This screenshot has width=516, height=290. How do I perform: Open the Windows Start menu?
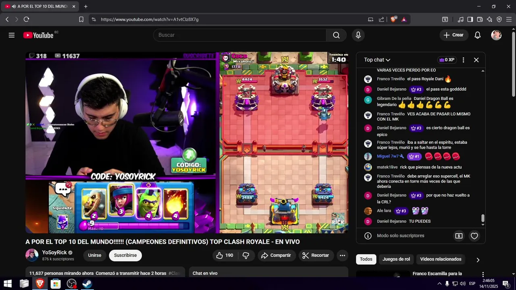click(8, 284)
